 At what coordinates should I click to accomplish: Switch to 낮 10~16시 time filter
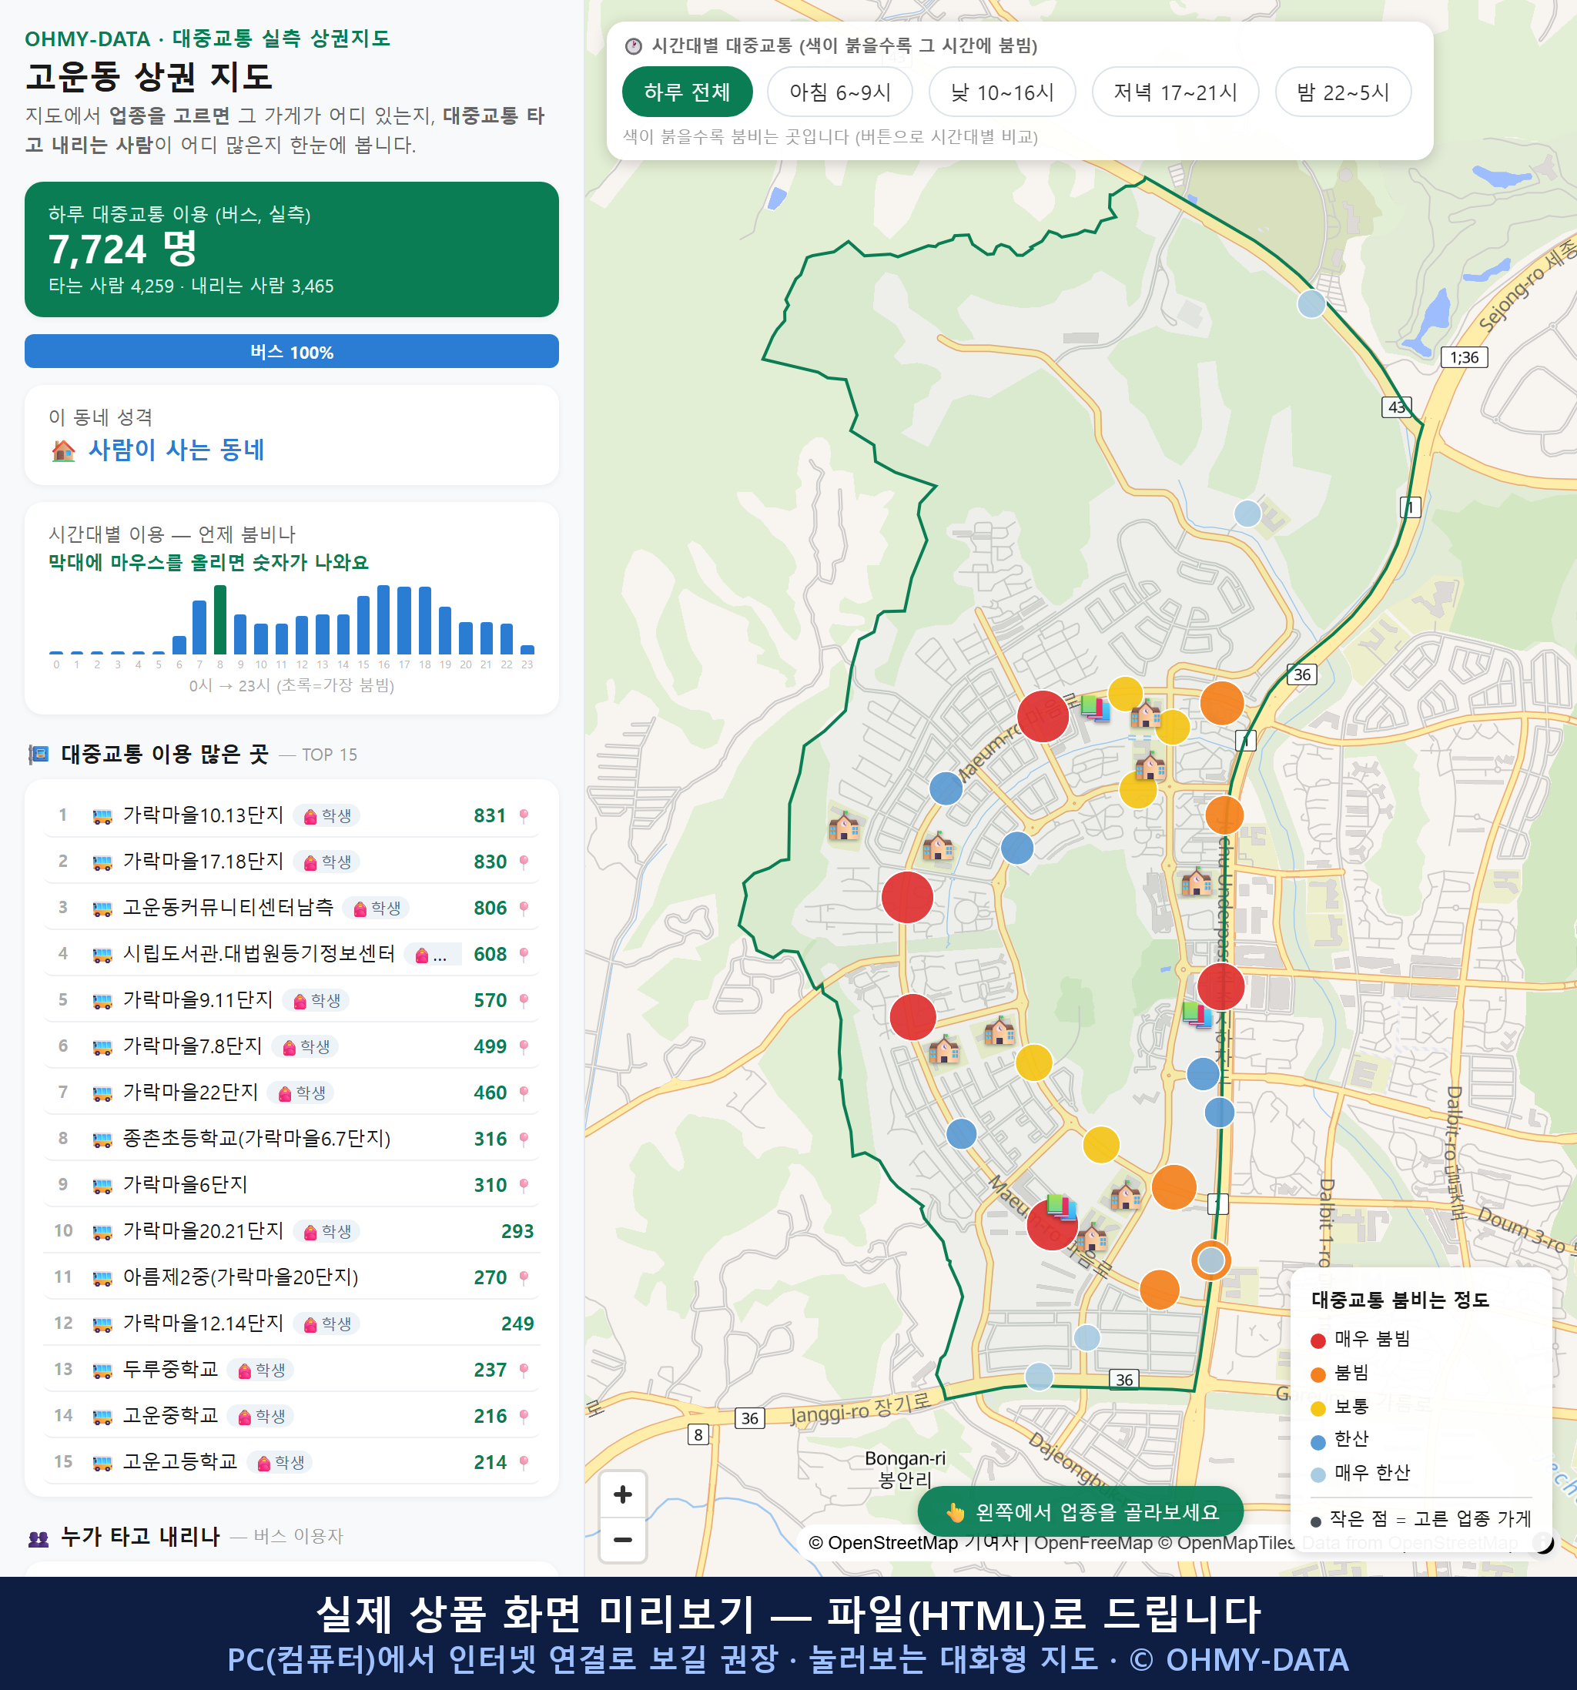1003,92
